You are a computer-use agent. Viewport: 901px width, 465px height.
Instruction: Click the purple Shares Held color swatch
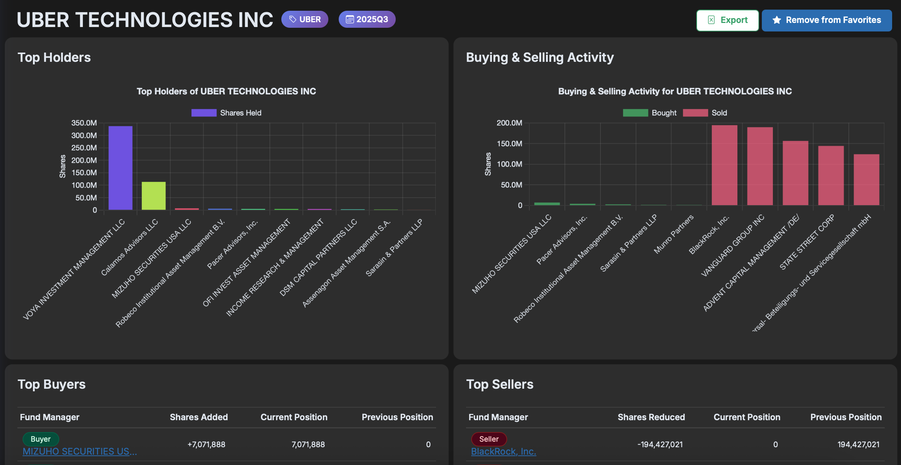(204, 113)
